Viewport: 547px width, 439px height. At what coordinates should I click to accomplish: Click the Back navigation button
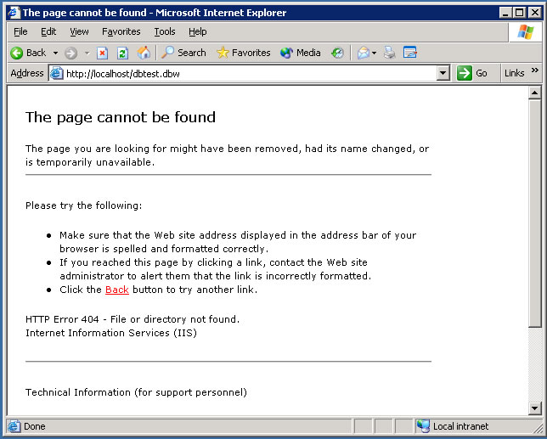point(28,53)
